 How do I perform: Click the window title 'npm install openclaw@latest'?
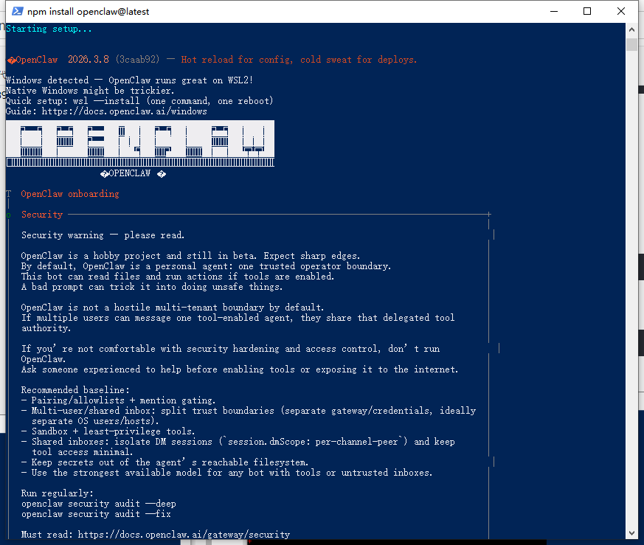pos(88,12)
